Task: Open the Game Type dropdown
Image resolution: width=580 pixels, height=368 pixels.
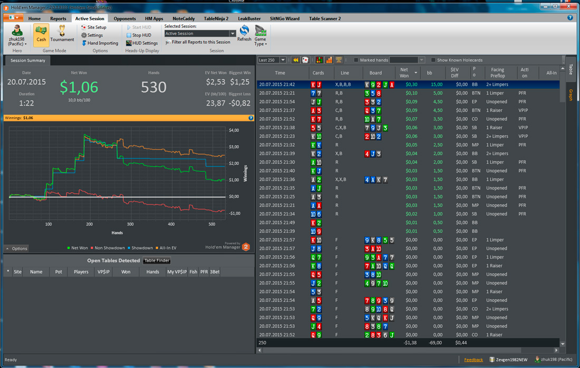Action: 260,36
